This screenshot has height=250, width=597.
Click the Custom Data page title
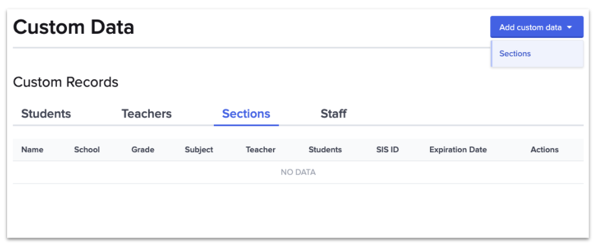coord(73,27)
